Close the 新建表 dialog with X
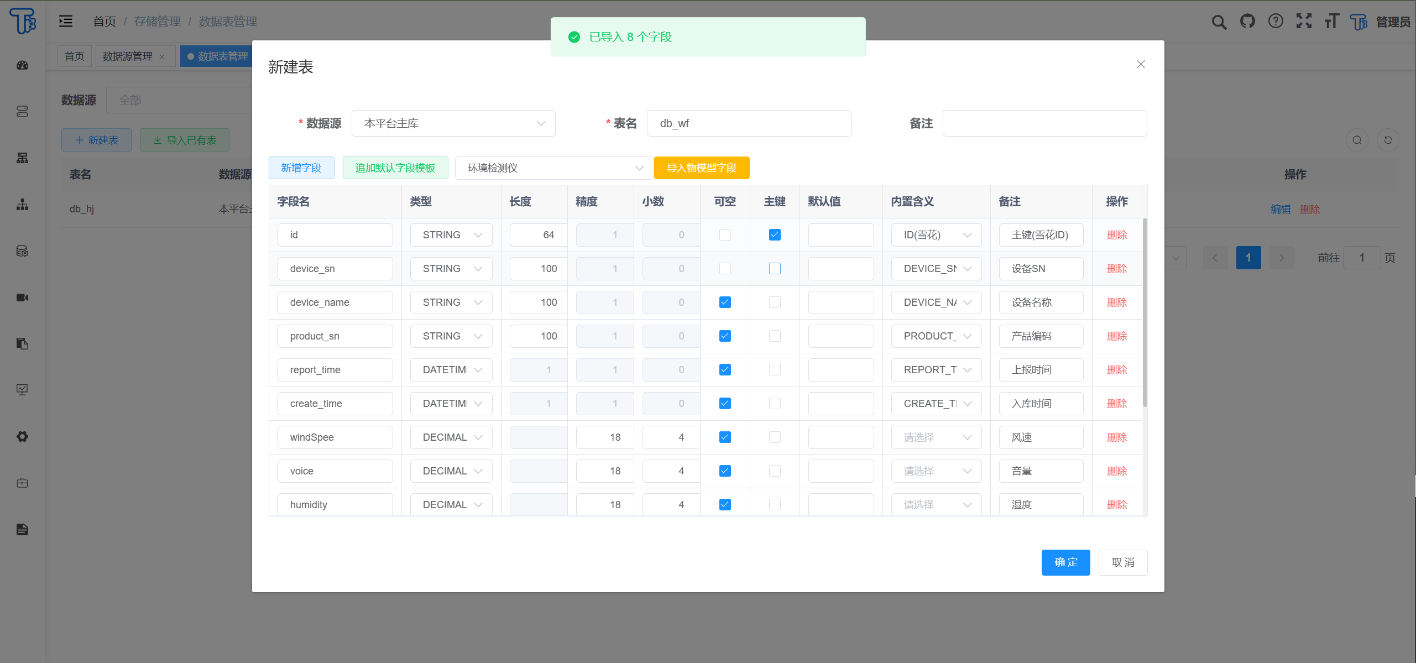1416x663 pixels. point(1141,64)
